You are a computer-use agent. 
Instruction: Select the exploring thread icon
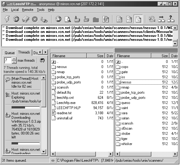pyautogui.click(x=8, y=95)
